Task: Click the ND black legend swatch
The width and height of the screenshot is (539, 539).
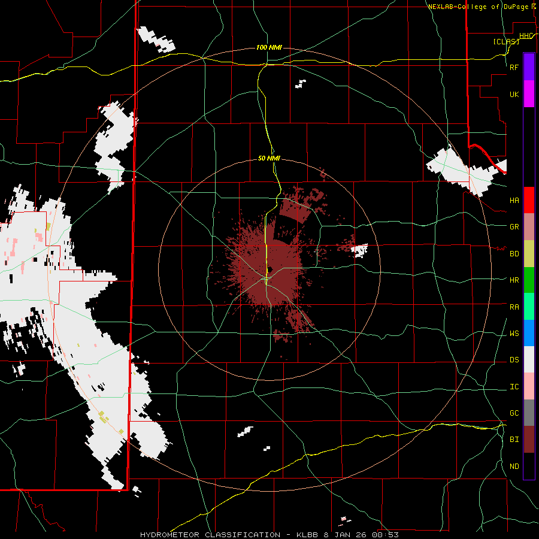Action: pyautogui.click(x=529, y=466)
